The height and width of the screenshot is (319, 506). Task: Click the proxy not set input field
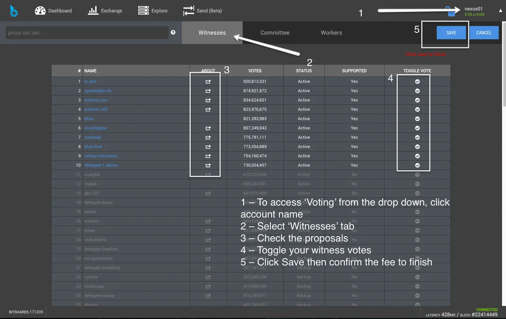click(x=87, y=33)
